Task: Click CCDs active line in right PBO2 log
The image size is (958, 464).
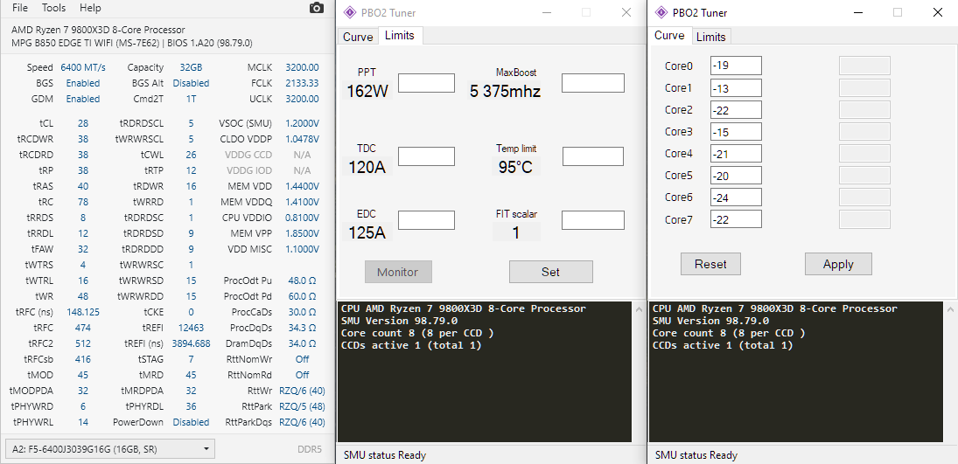Action: tap(723, 345)
